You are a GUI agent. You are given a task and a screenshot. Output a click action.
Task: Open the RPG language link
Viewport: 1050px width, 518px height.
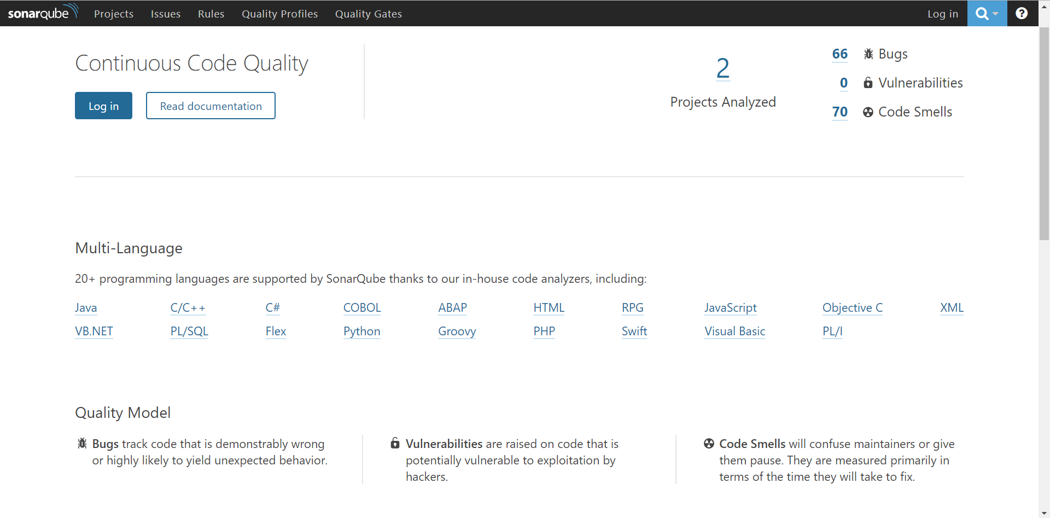click(x=633, y=308)
